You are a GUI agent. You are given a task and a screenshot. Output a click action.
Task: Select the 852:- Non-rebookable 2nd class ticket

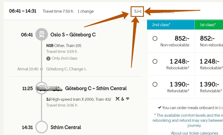pos(155,39)
